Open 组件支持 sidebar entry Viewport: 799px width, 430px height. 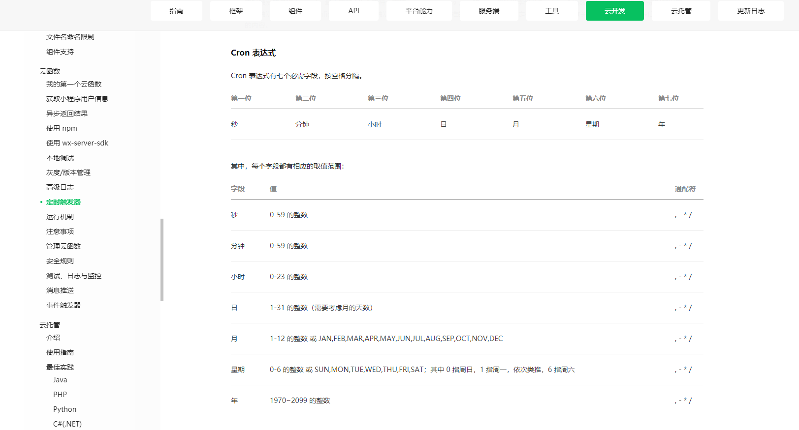(x=60, y=52)
